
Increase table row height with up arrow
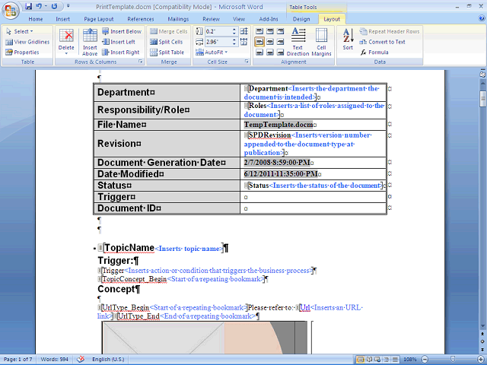click(234, 30)
